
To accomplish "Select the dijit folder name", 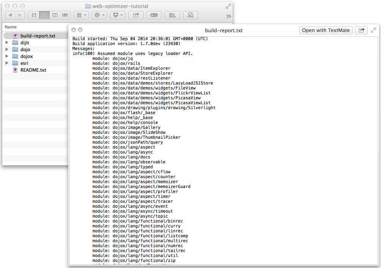I will [25, 43].
